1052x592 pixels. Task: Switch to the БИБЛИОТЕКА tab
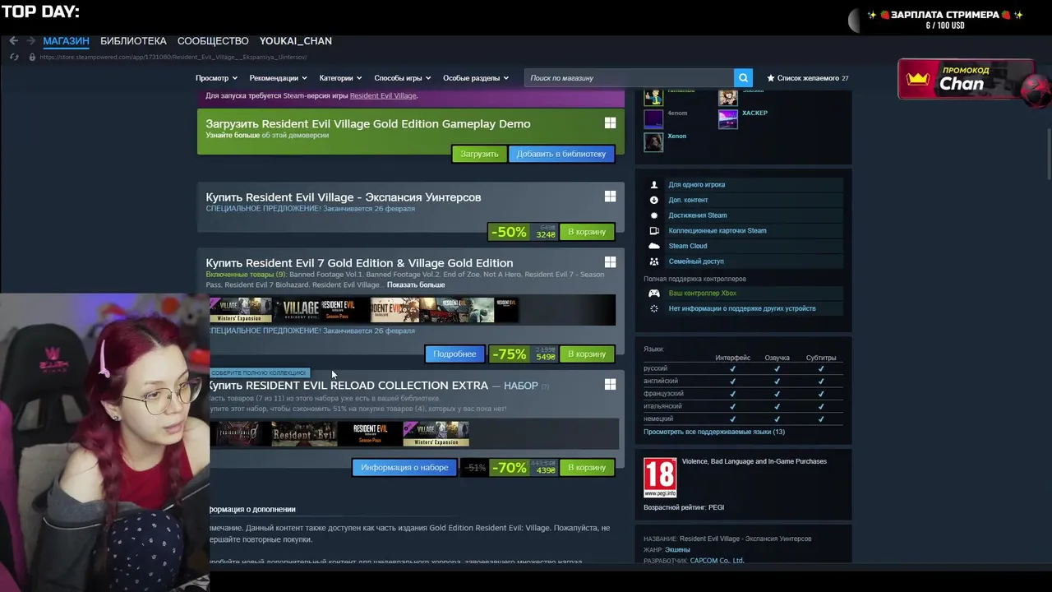pos(133,41)
